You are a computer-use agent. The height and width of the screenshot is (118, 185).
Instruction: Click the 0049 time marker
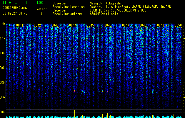click(x=161, y=25)
